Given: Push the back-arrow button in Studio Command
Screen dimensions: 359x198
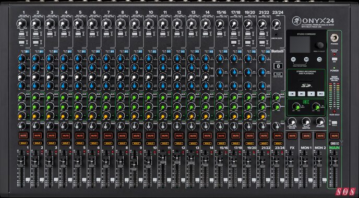Looking at the screenshot, I should (x=320, y=59).
